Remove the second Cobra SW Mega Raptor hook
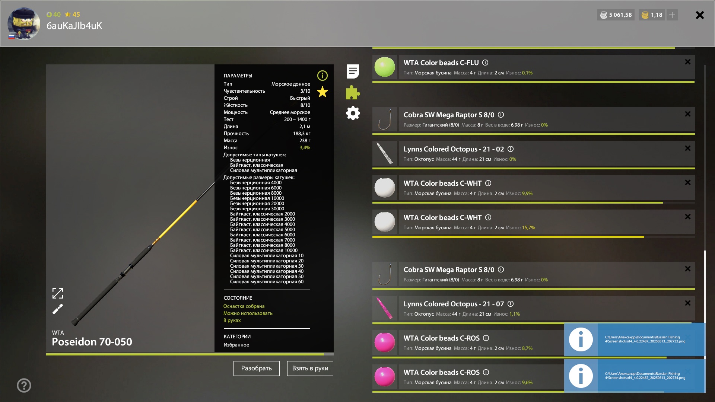 pyautogui.click(x=688, y=269)
